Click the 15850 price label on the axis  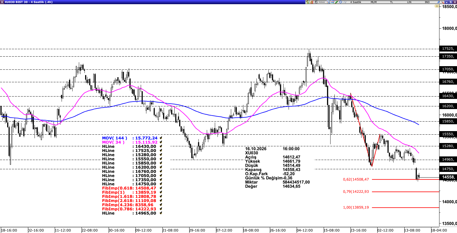pyautogui.click(x=448, y=121)
